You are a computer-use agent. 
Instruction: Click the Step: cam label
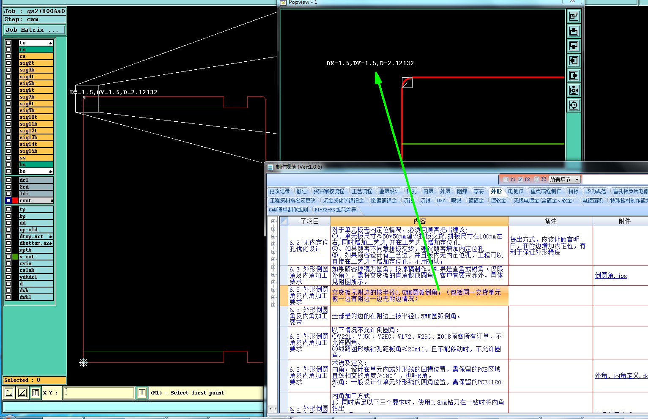35,19
